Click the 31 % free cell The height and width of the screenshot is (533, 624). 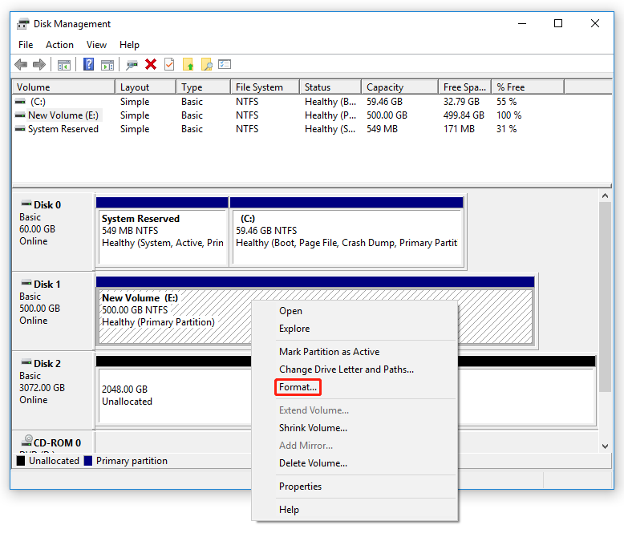(x=506, y=129)
